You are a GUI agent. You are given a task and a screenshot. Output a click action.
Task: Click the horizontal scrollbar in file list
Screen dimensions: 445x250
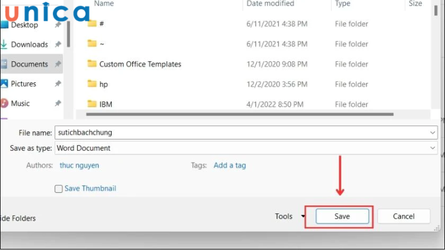point(239,114)
